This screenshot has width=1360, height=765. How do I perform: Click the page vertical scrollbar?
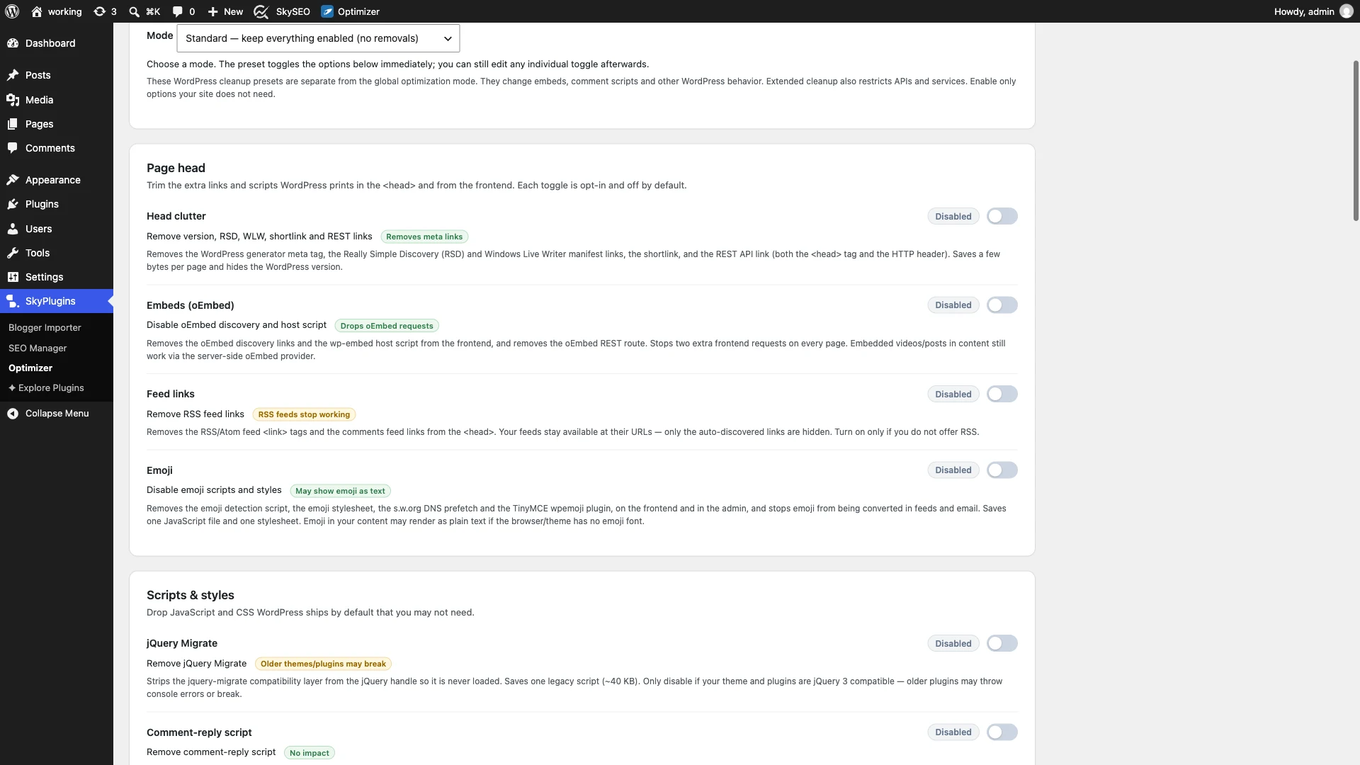click(x=1356, y=142)
